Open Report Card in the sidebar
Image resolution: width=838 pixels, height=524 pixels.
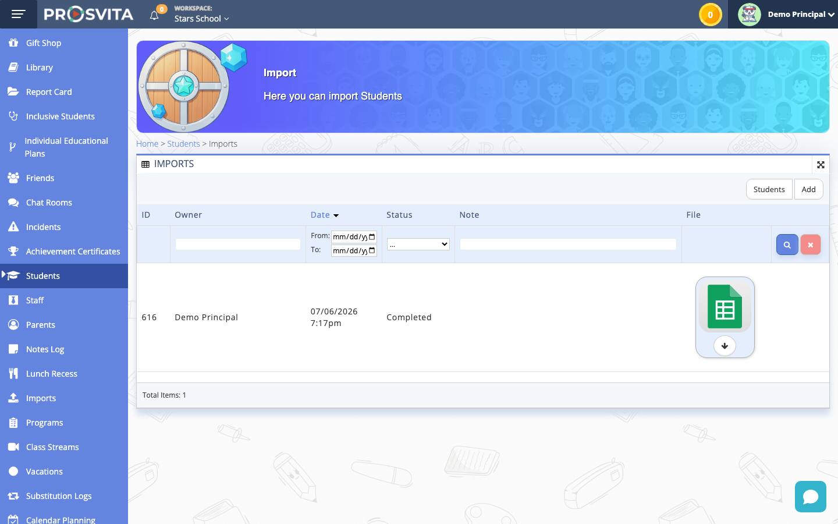(x=64, y=91)
